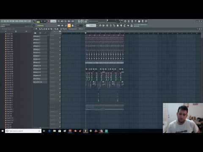Open the Windows Start menu
203x152 pixels.
[x=3, y=131]
